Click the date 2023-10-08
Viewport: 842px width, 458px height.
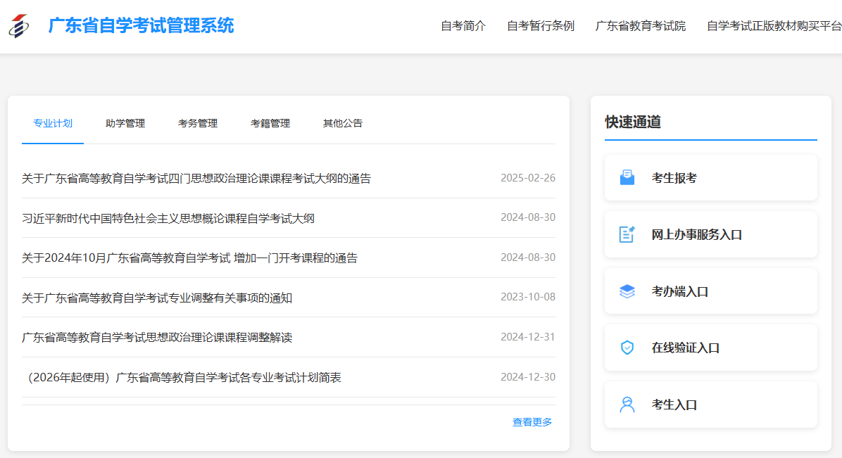pos(528,297)
